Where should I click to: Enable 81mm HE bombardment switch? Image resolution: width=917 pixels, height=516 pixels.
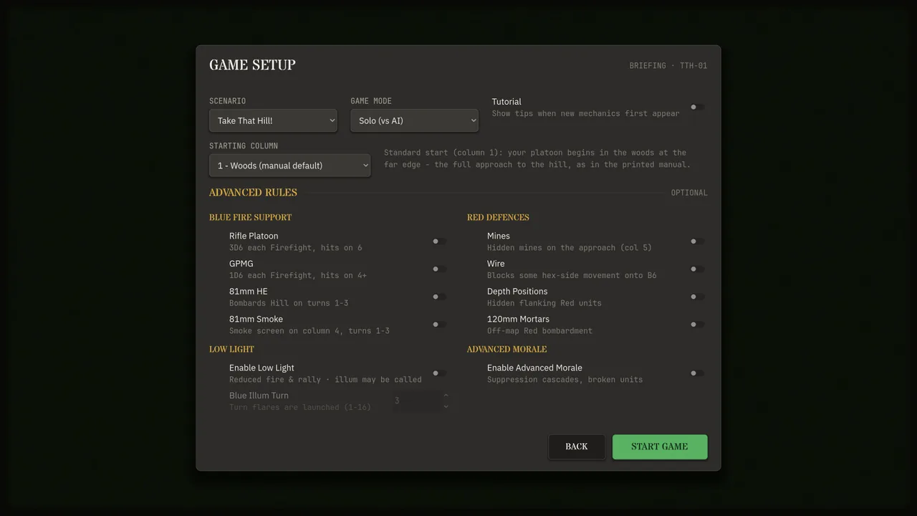point(439,297)
